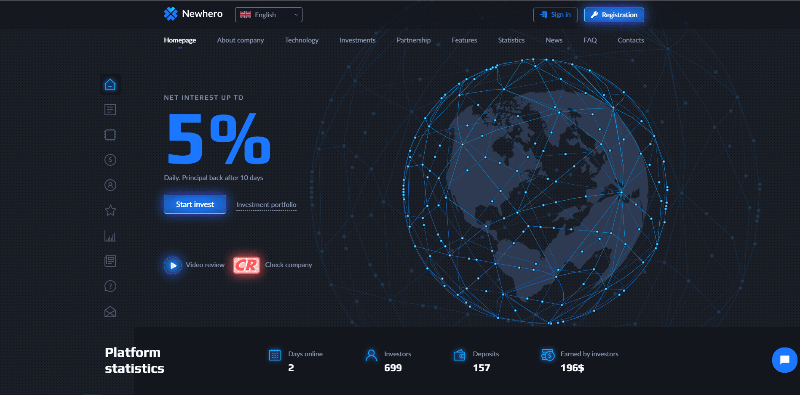Viewport: 800px width, 395px height.
Task: Click the red CR check company badge
Action: 246,265
